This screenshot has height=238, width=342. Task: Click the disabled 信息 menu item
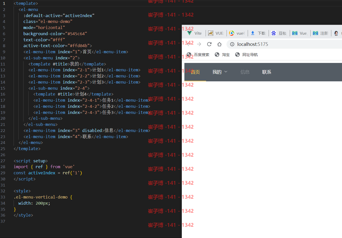coord(245,72)
